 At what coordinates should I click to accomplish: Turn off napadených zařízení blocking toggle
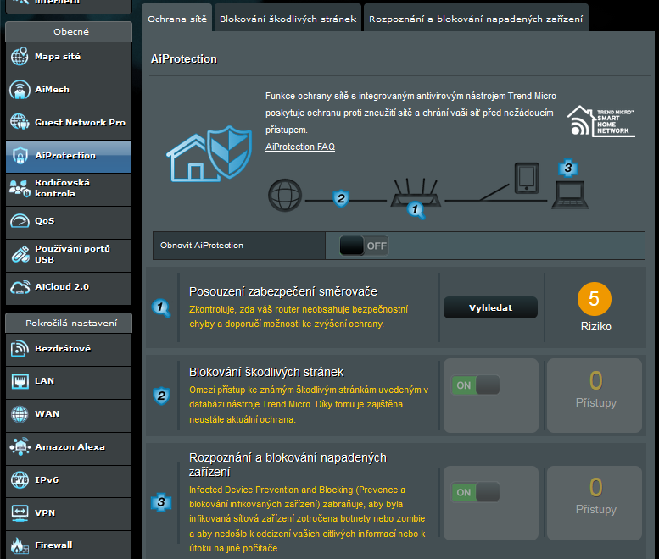coord(476,492)
